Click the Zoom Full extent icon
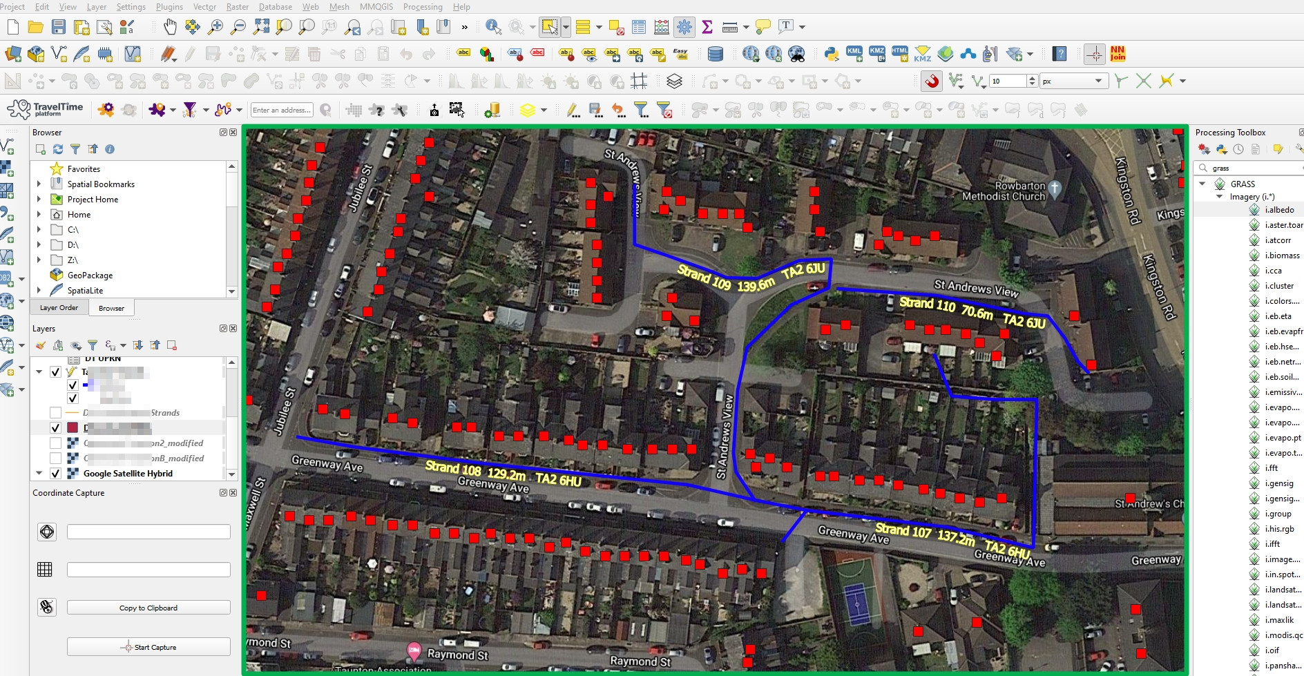The image size is (1304, 676). point(261,27)
